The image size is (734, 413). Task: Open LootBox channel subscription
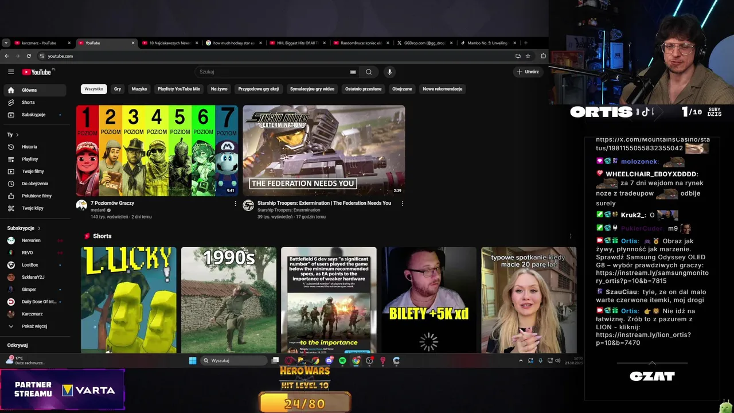pos(34,265)
